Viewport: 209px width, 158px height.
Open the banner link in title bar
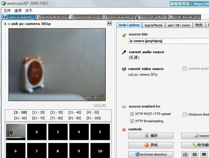pos(189,4)
